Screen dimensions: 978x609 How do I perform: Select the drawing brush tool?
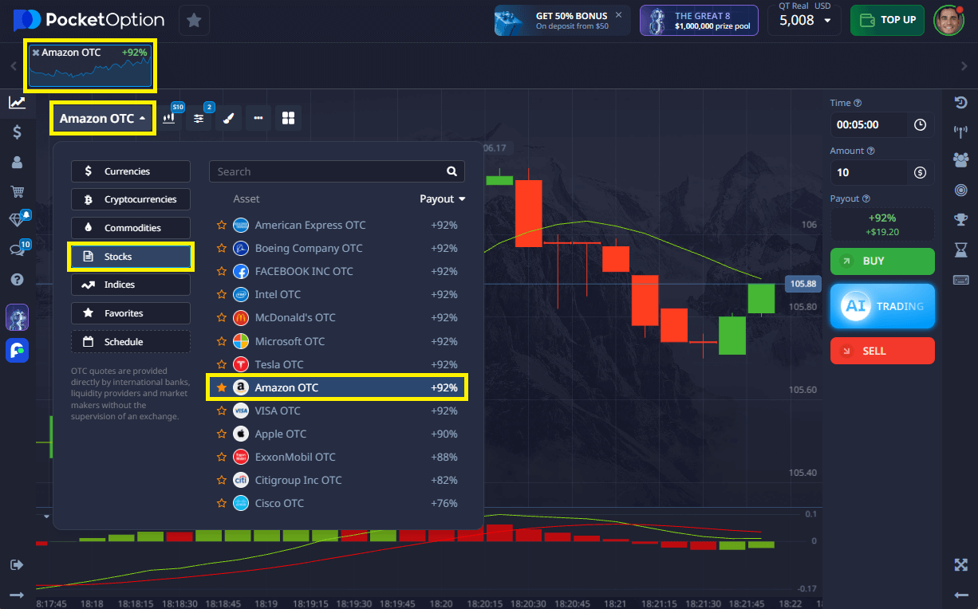pos(228,118)
